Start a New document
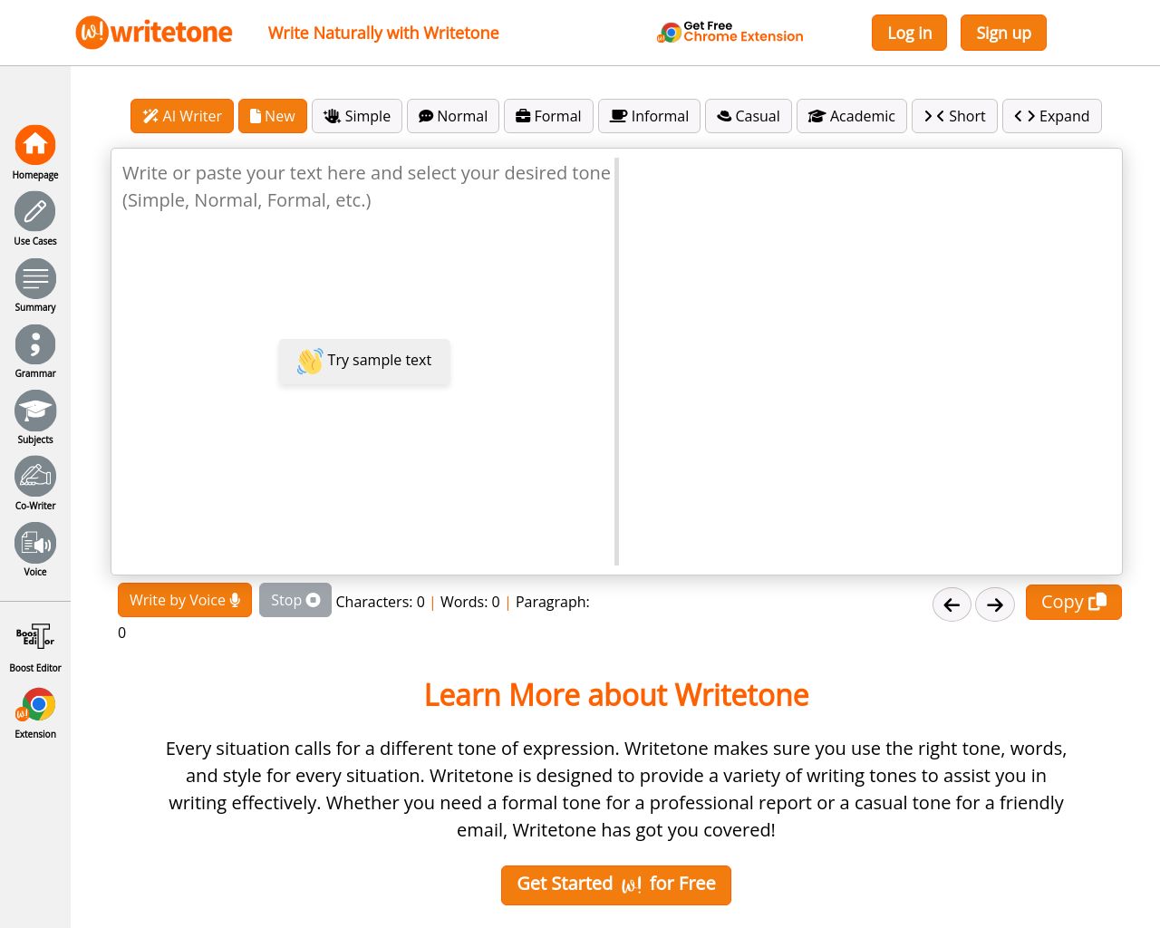 pos(272,116)
